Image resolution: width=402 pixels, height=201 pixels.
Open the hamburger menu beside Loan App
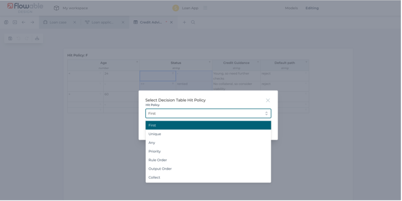click(205, 8)
